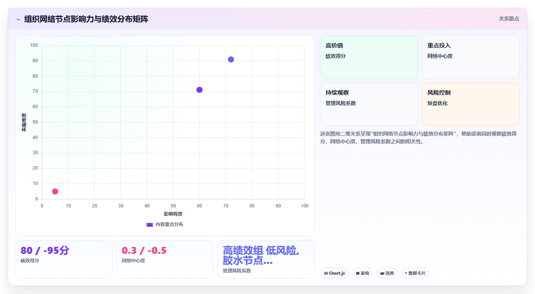Click the 复盘优化 text in 风险控制 card
This screenshot has height=294, width=535.
pos(437,103)
